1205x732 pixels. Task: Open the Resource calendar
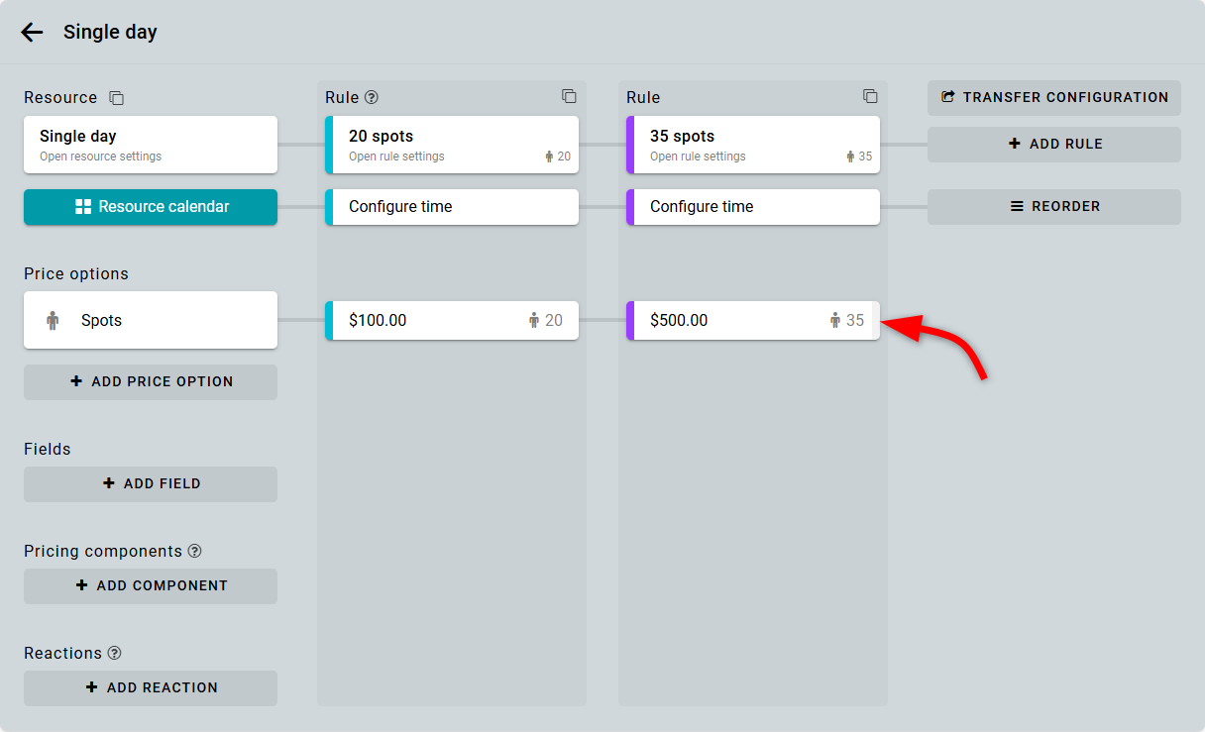click(x=151, y=207)
